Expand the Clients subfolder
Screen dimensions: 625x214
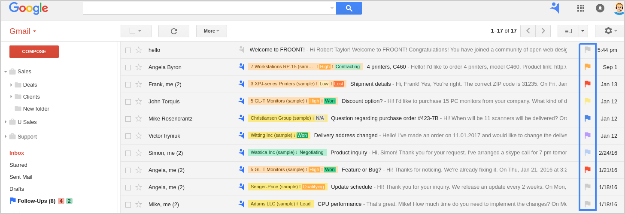[x=11, y=96]
